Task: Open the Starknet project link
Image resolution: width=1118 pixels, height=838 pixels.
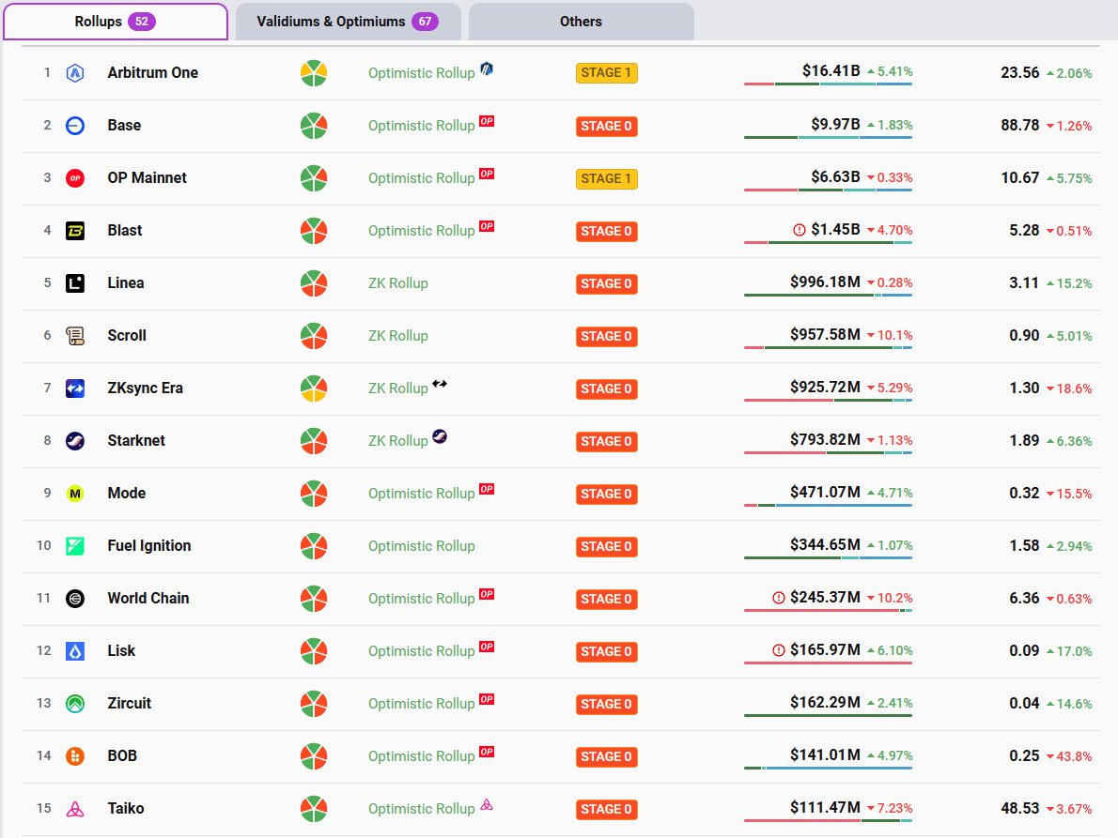Action: 136,441
